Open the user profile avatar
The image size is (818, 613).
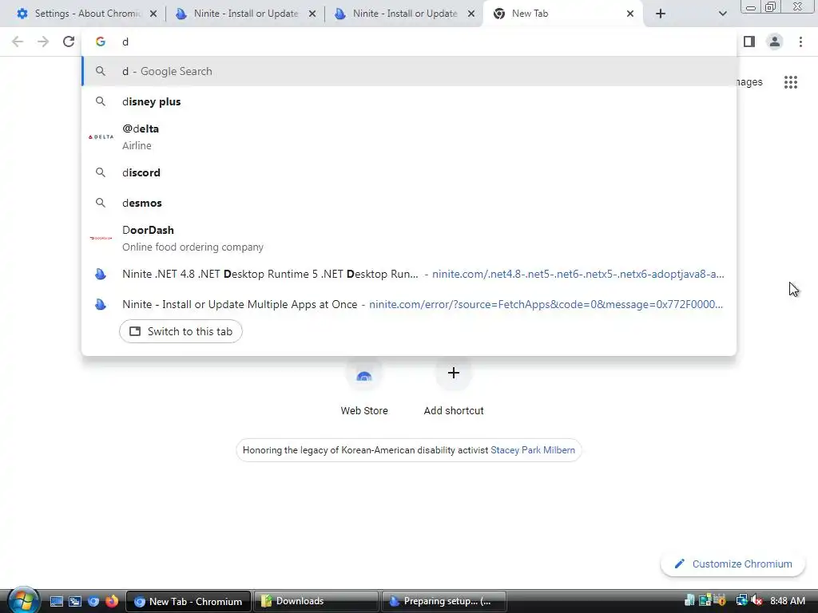pyautogui.click(x=775, y=42)
